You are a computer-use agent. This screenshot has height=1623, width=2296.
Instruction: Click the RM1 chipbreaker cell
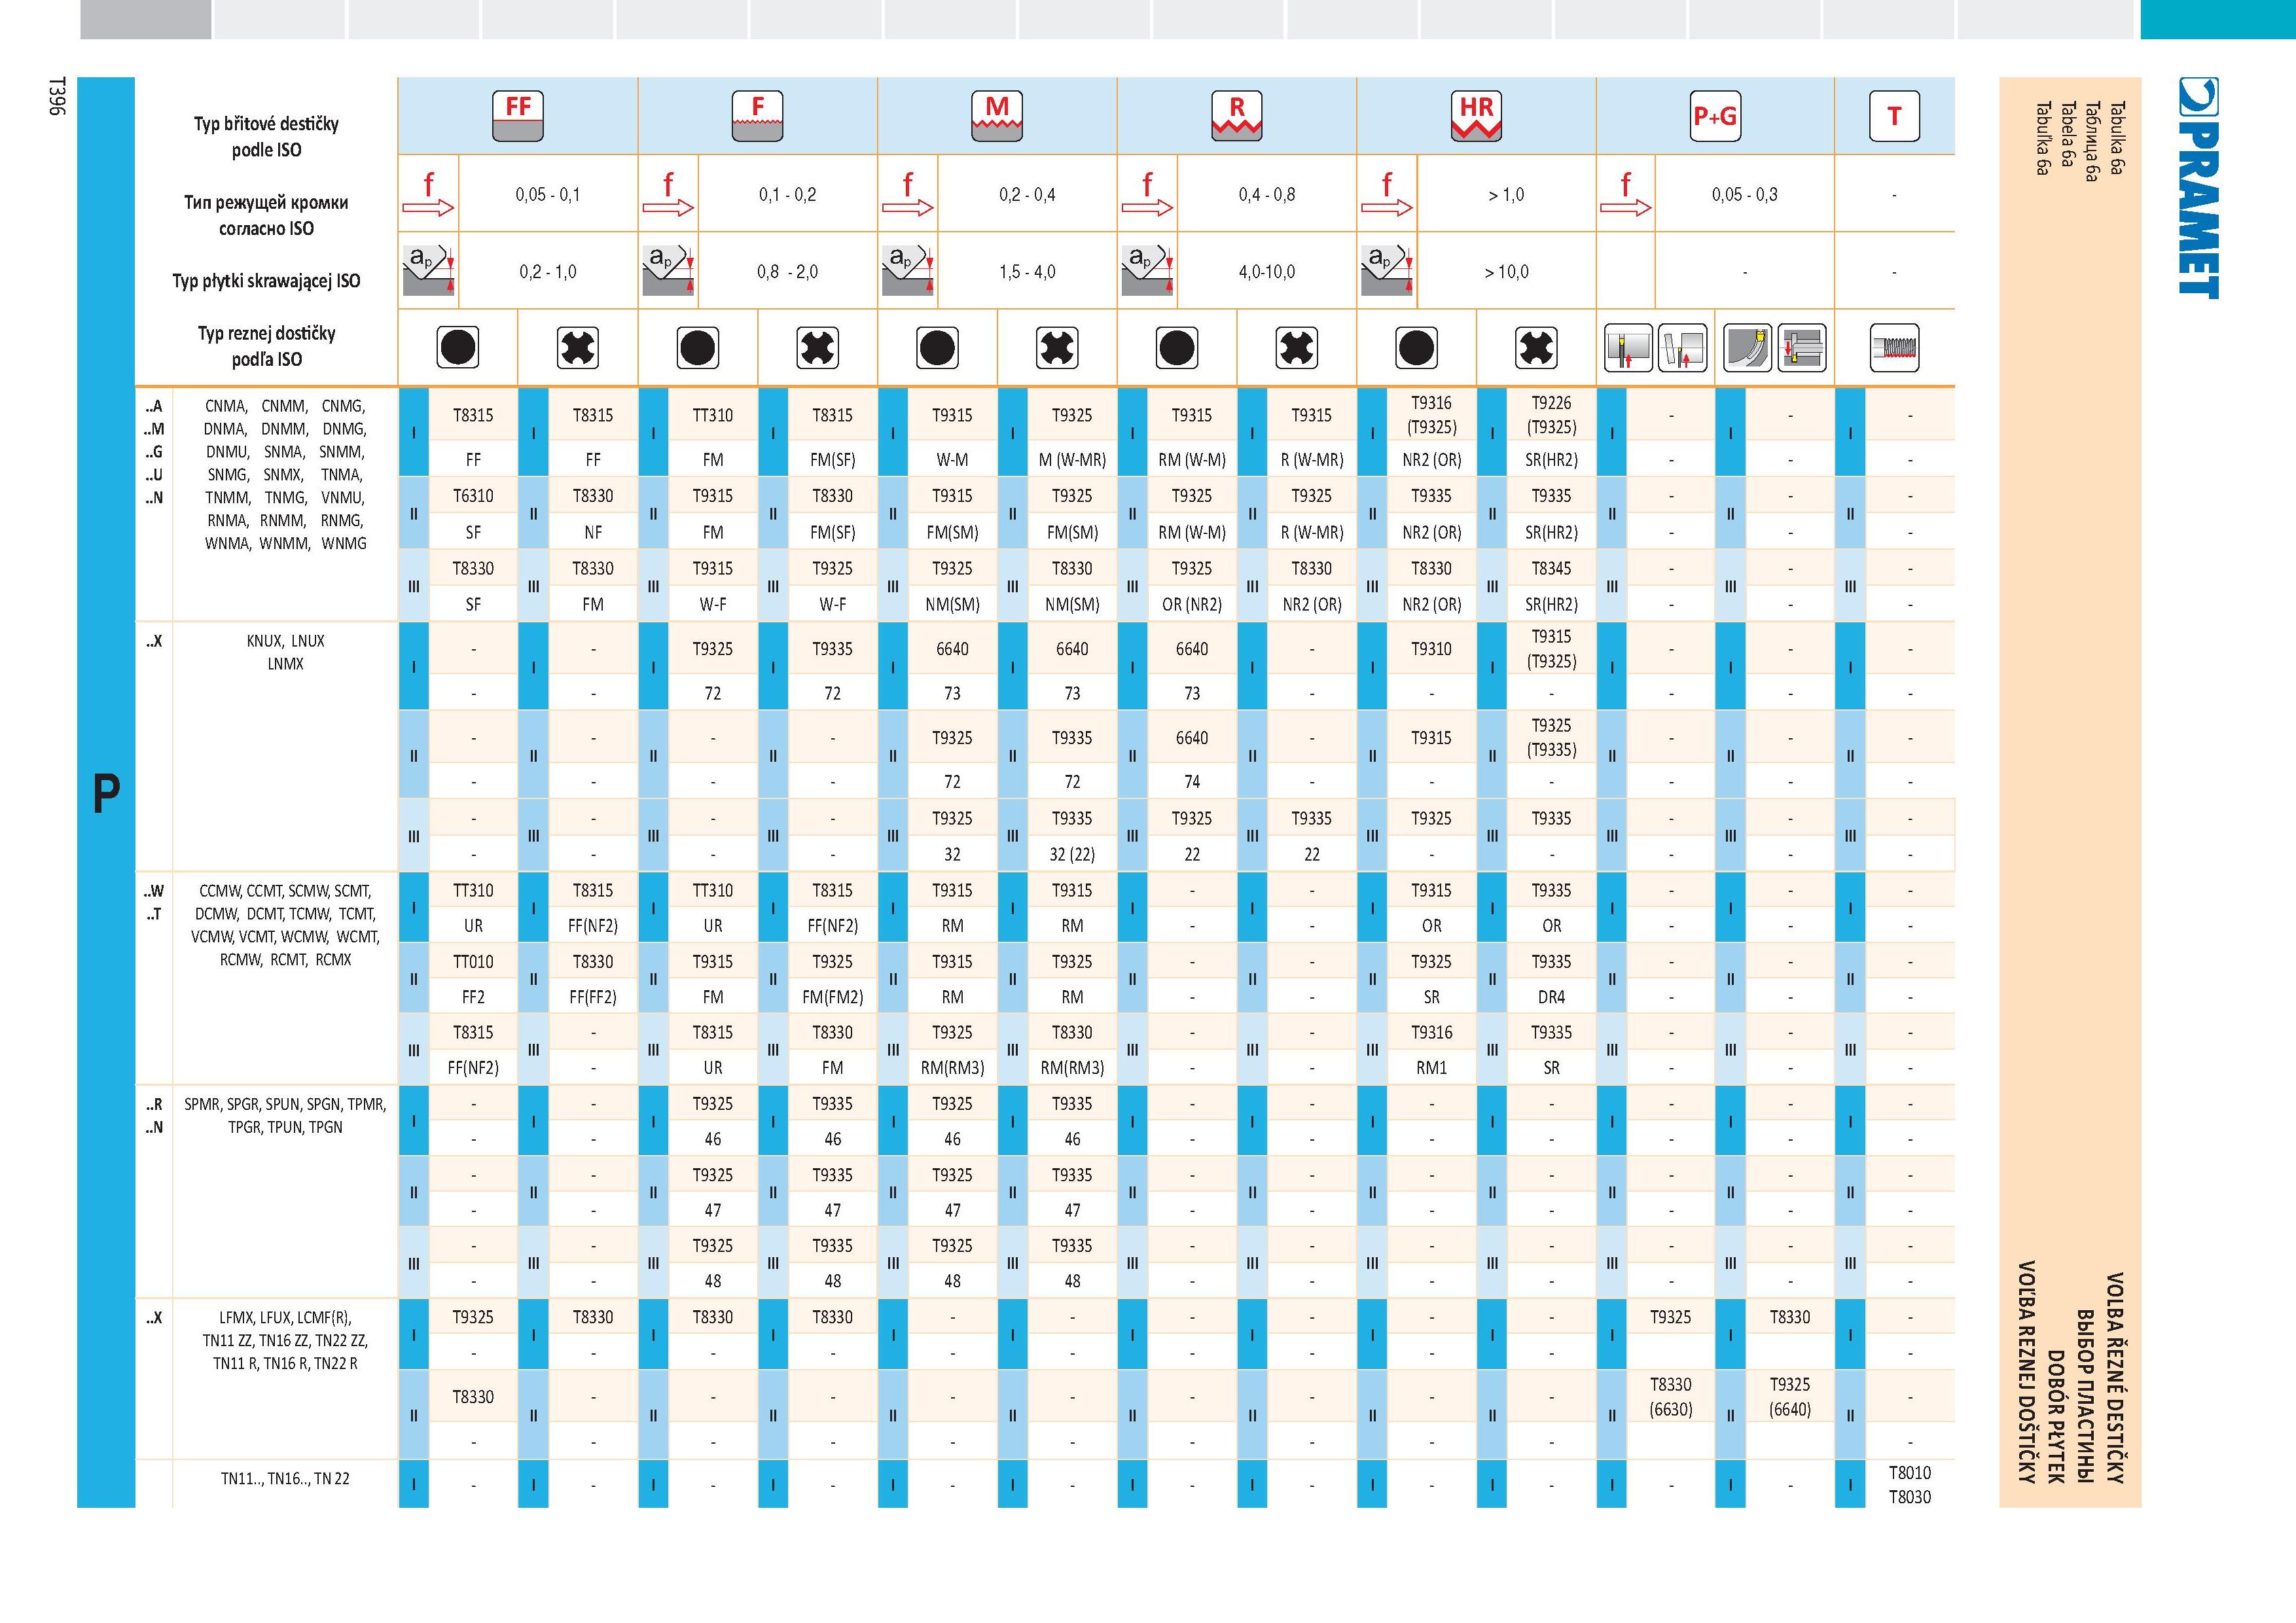1431,1068
